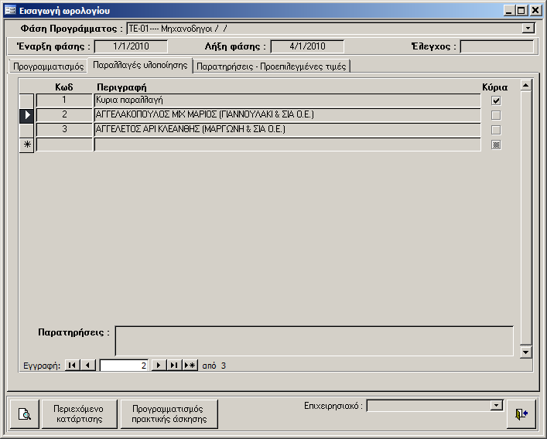Open the window system menu icon

10,10
